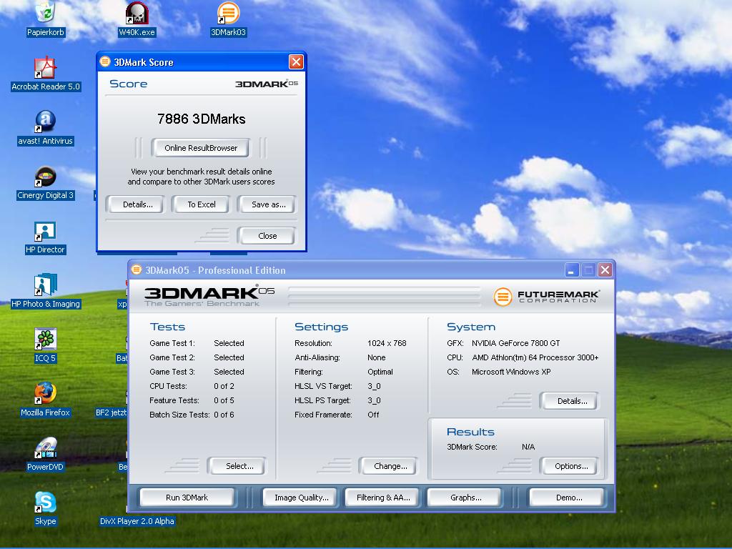The width and height of the screenshot is (732, 549).
Task: Start benchmark with Run 3DMark
Action: (x=187, y=498)
